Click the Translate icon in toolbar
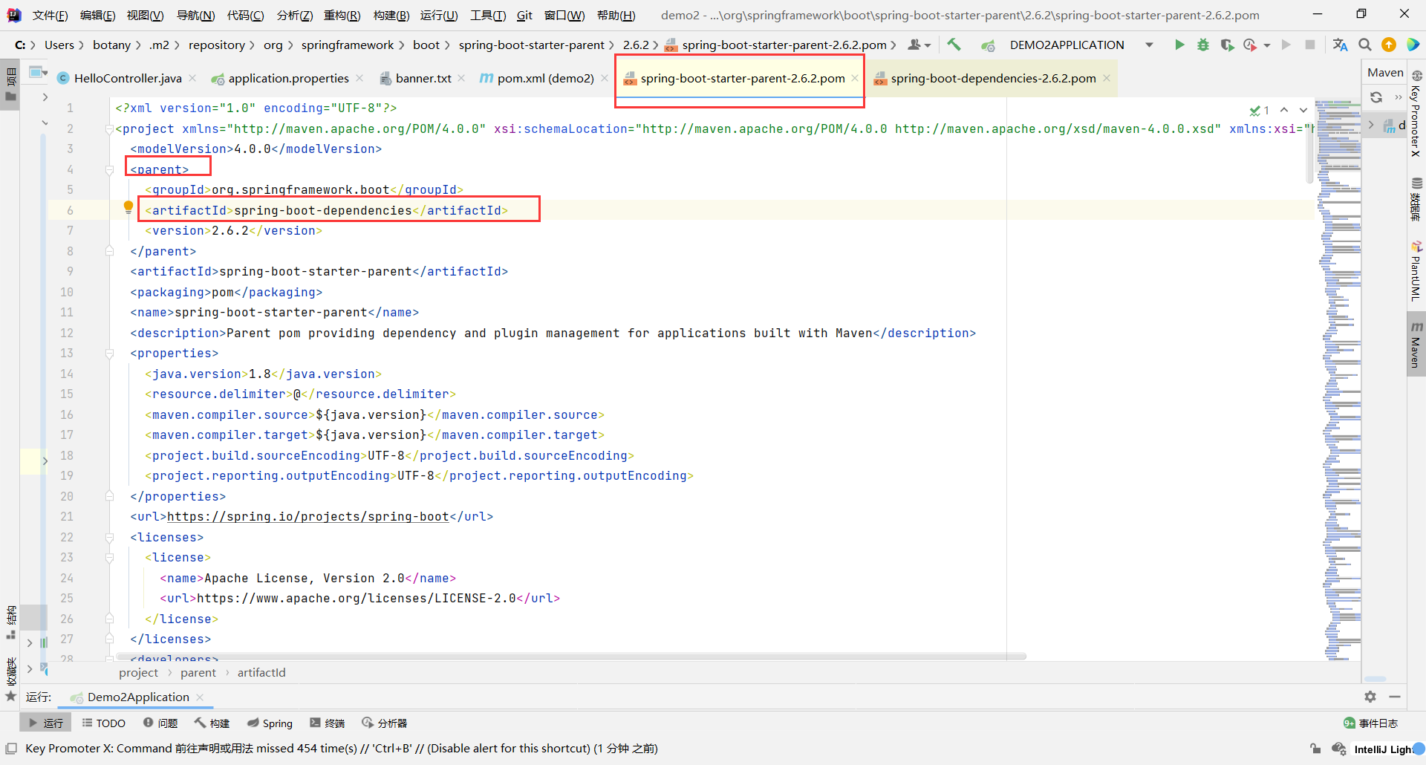The height and width of the screenshot is (765, 1426). click(1340, 45)
